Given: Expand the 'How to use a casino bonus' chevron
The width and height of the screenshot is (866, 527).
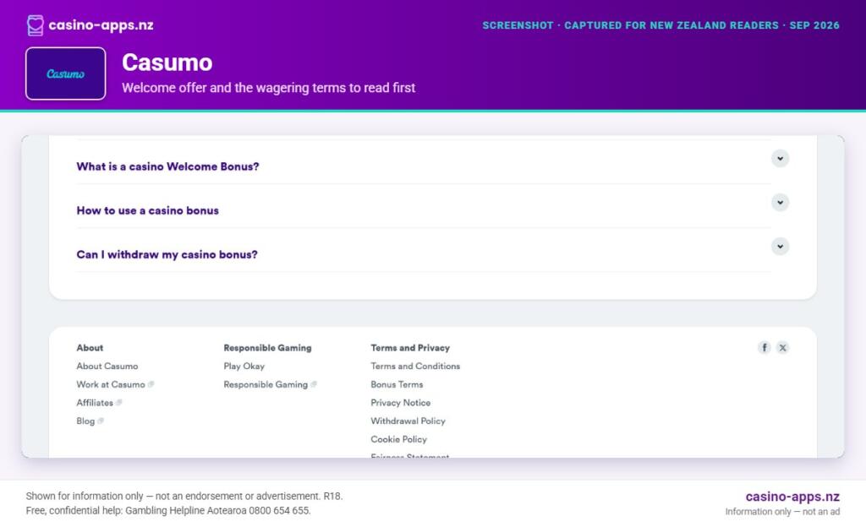Looking at the screenshot, I should (780, 203).
